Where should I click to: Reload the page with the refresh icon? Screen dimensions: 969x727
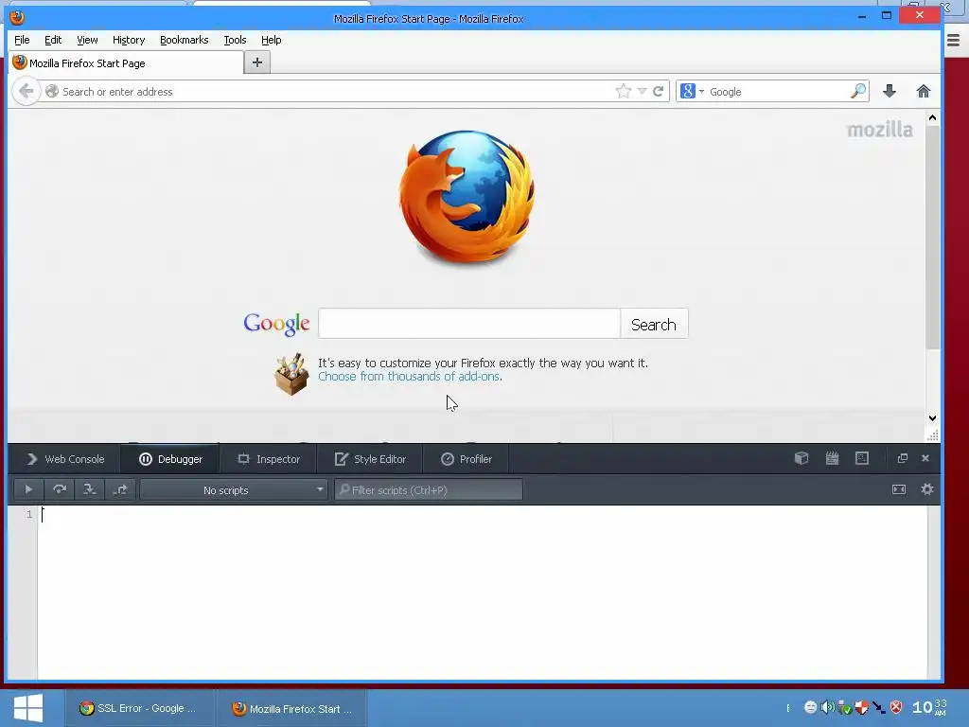659,92
